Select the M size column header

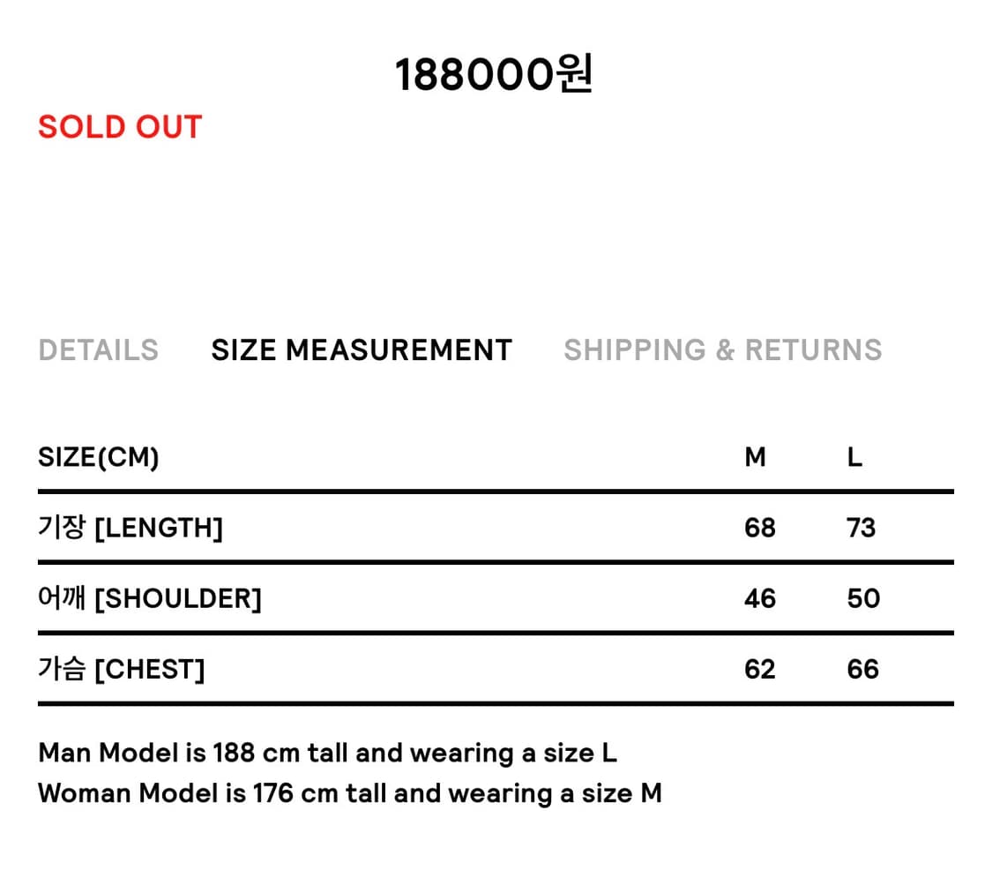click(756, 457)
